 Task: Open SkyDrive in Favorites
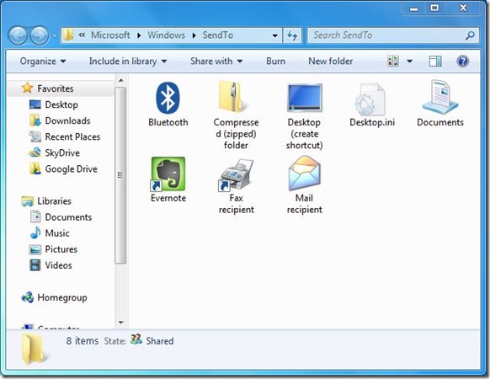coord(62,152)
